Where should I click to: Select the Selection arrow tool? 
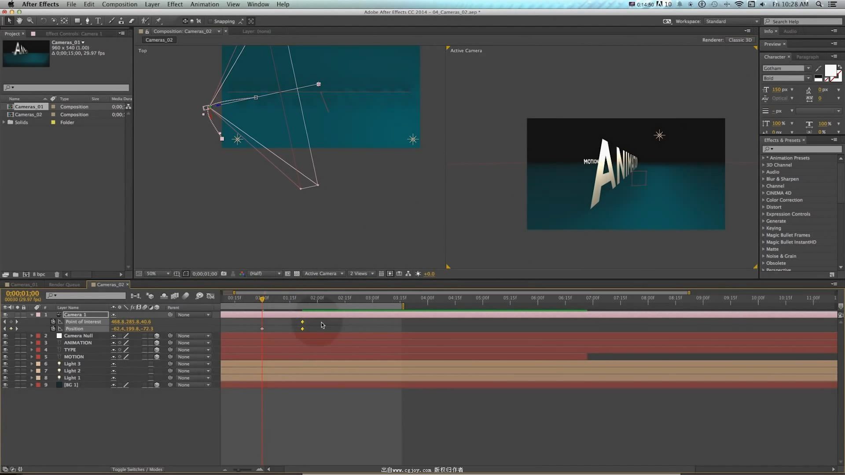click(x=9, y=21)
